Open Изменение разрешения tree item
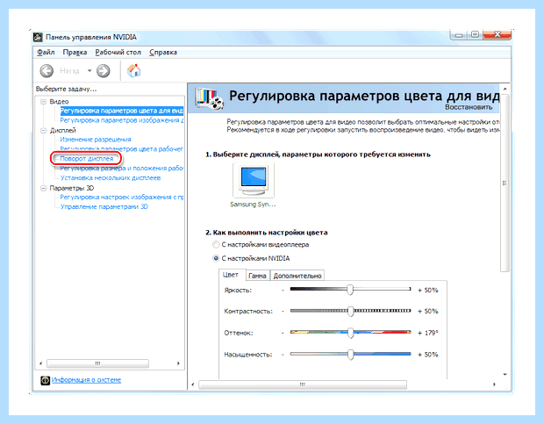 point(96,140)
